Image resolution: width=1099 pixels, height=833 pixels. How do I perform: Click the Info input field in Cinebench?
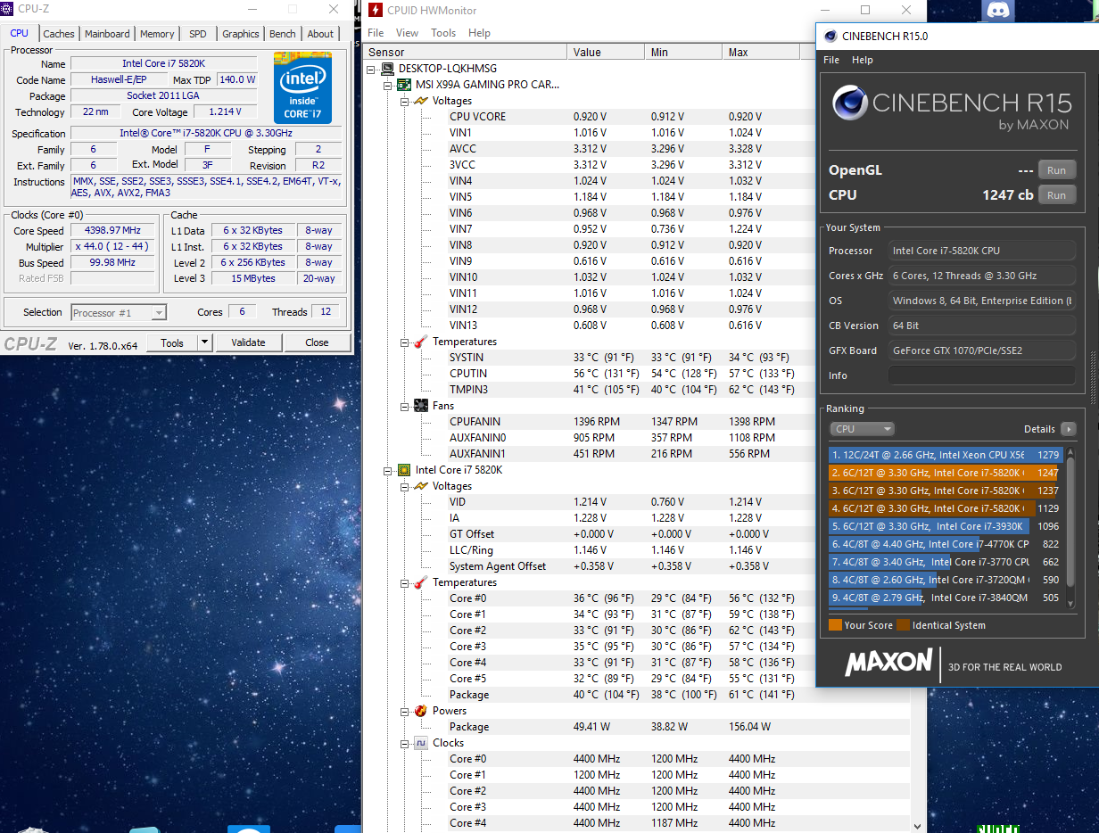981,375
